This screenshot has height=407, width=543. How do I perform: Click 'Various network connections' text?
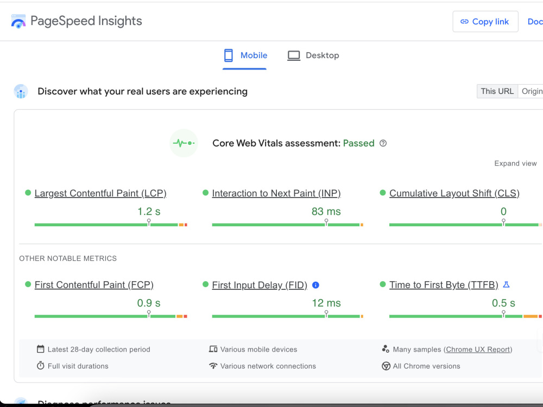coord(268,366)
